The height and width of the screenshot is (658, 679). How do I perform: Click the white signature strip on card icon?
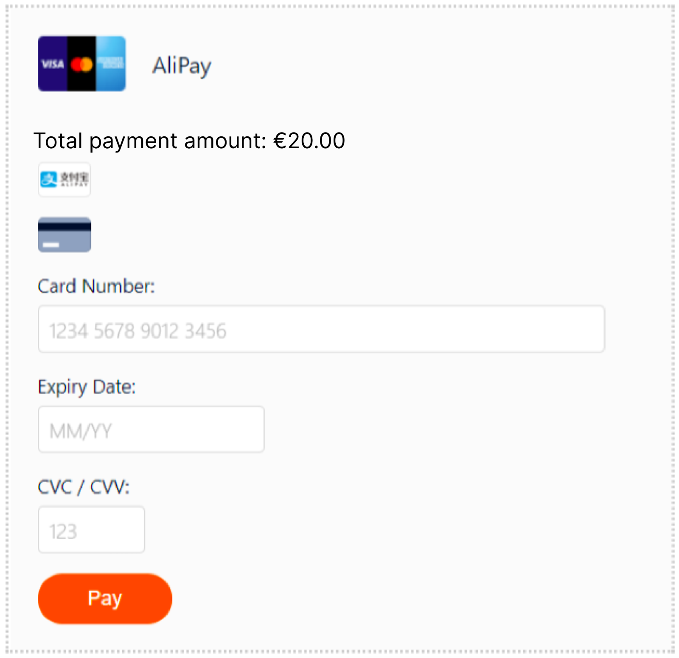point(51,244)
